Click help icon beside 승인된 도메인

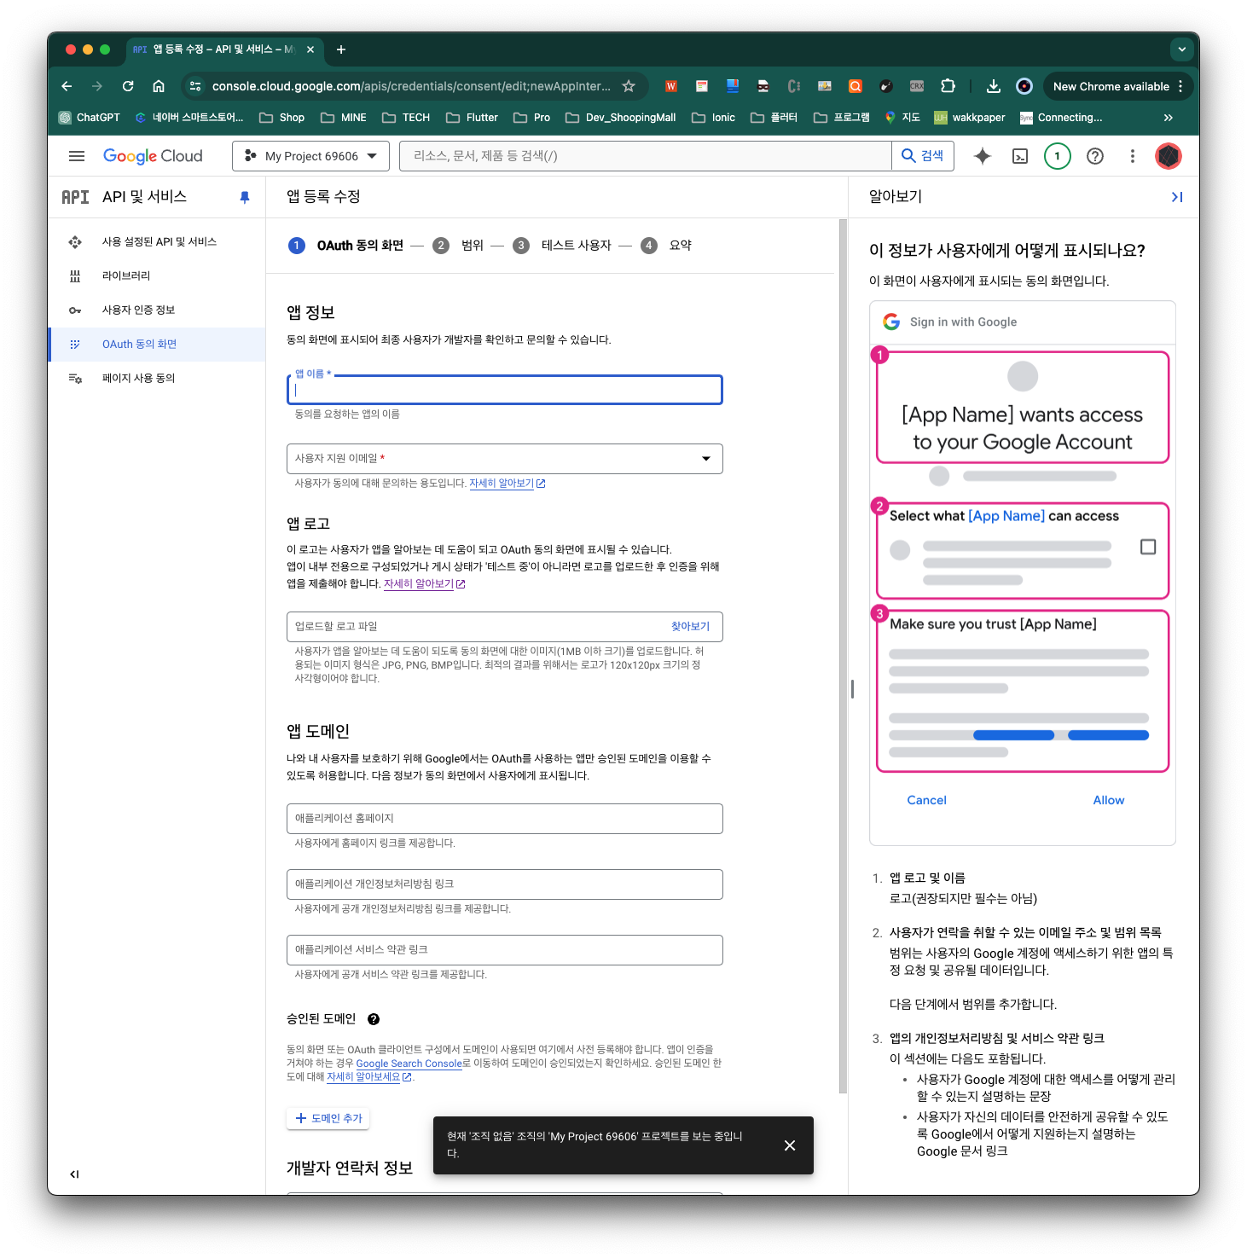click(x=374, y=1019)
